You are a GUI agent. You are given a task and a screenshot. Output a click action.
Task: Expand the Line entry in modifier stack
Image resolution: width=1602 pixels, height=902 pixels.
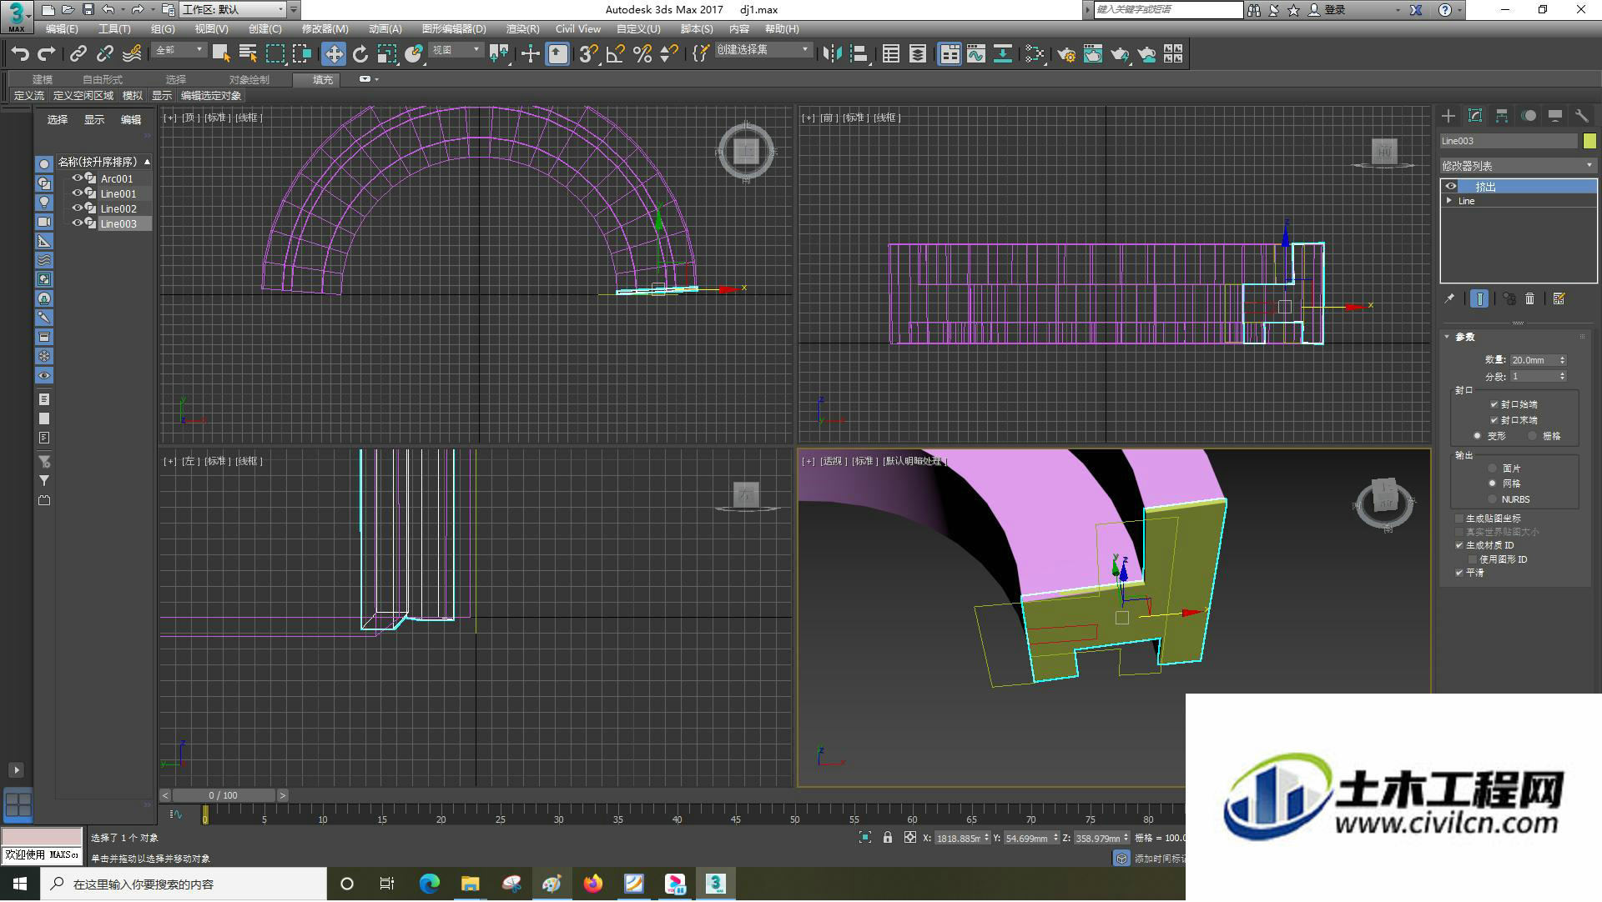point(1449,201)
